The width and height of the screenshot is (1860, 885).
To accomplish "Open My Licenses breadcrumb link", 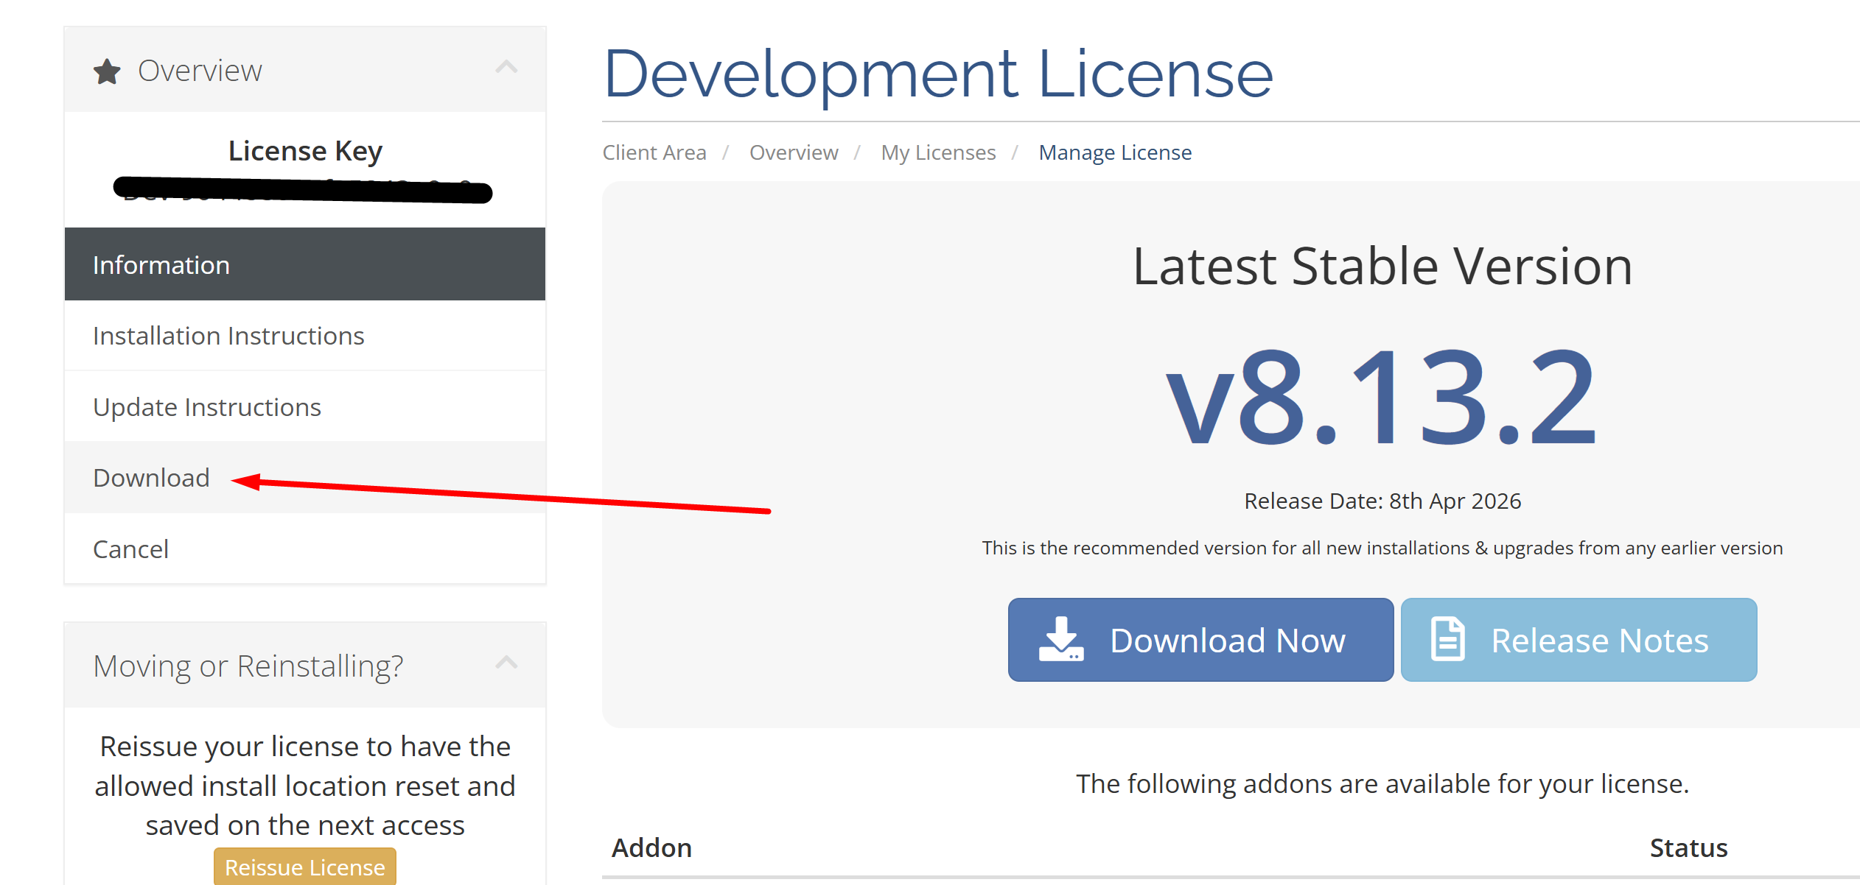I will click(x=937, y=152).
